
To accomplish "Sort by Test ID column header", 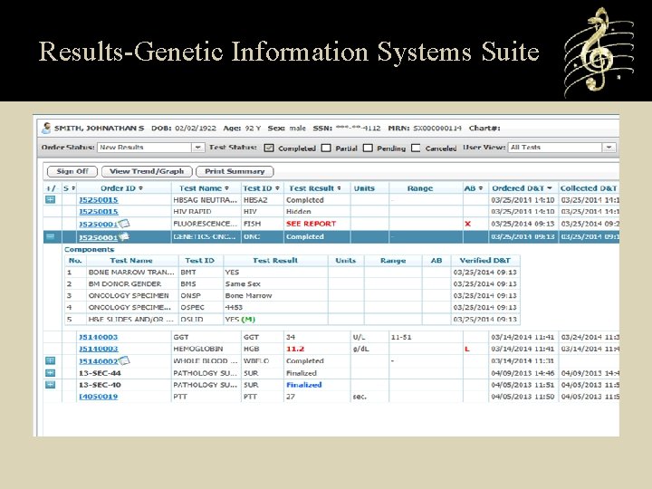I will (x=261, y=188).
